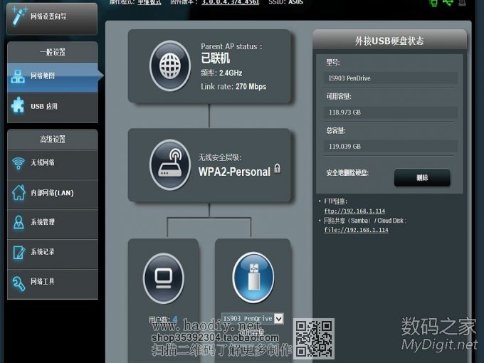Click the operation mode link in header
This screenshot has height=363, width=484.
point(149,2)
